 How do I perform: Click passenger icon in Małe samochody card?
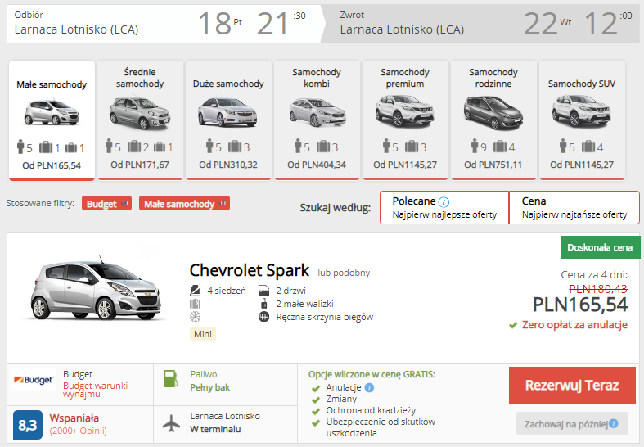pos(20,147)
